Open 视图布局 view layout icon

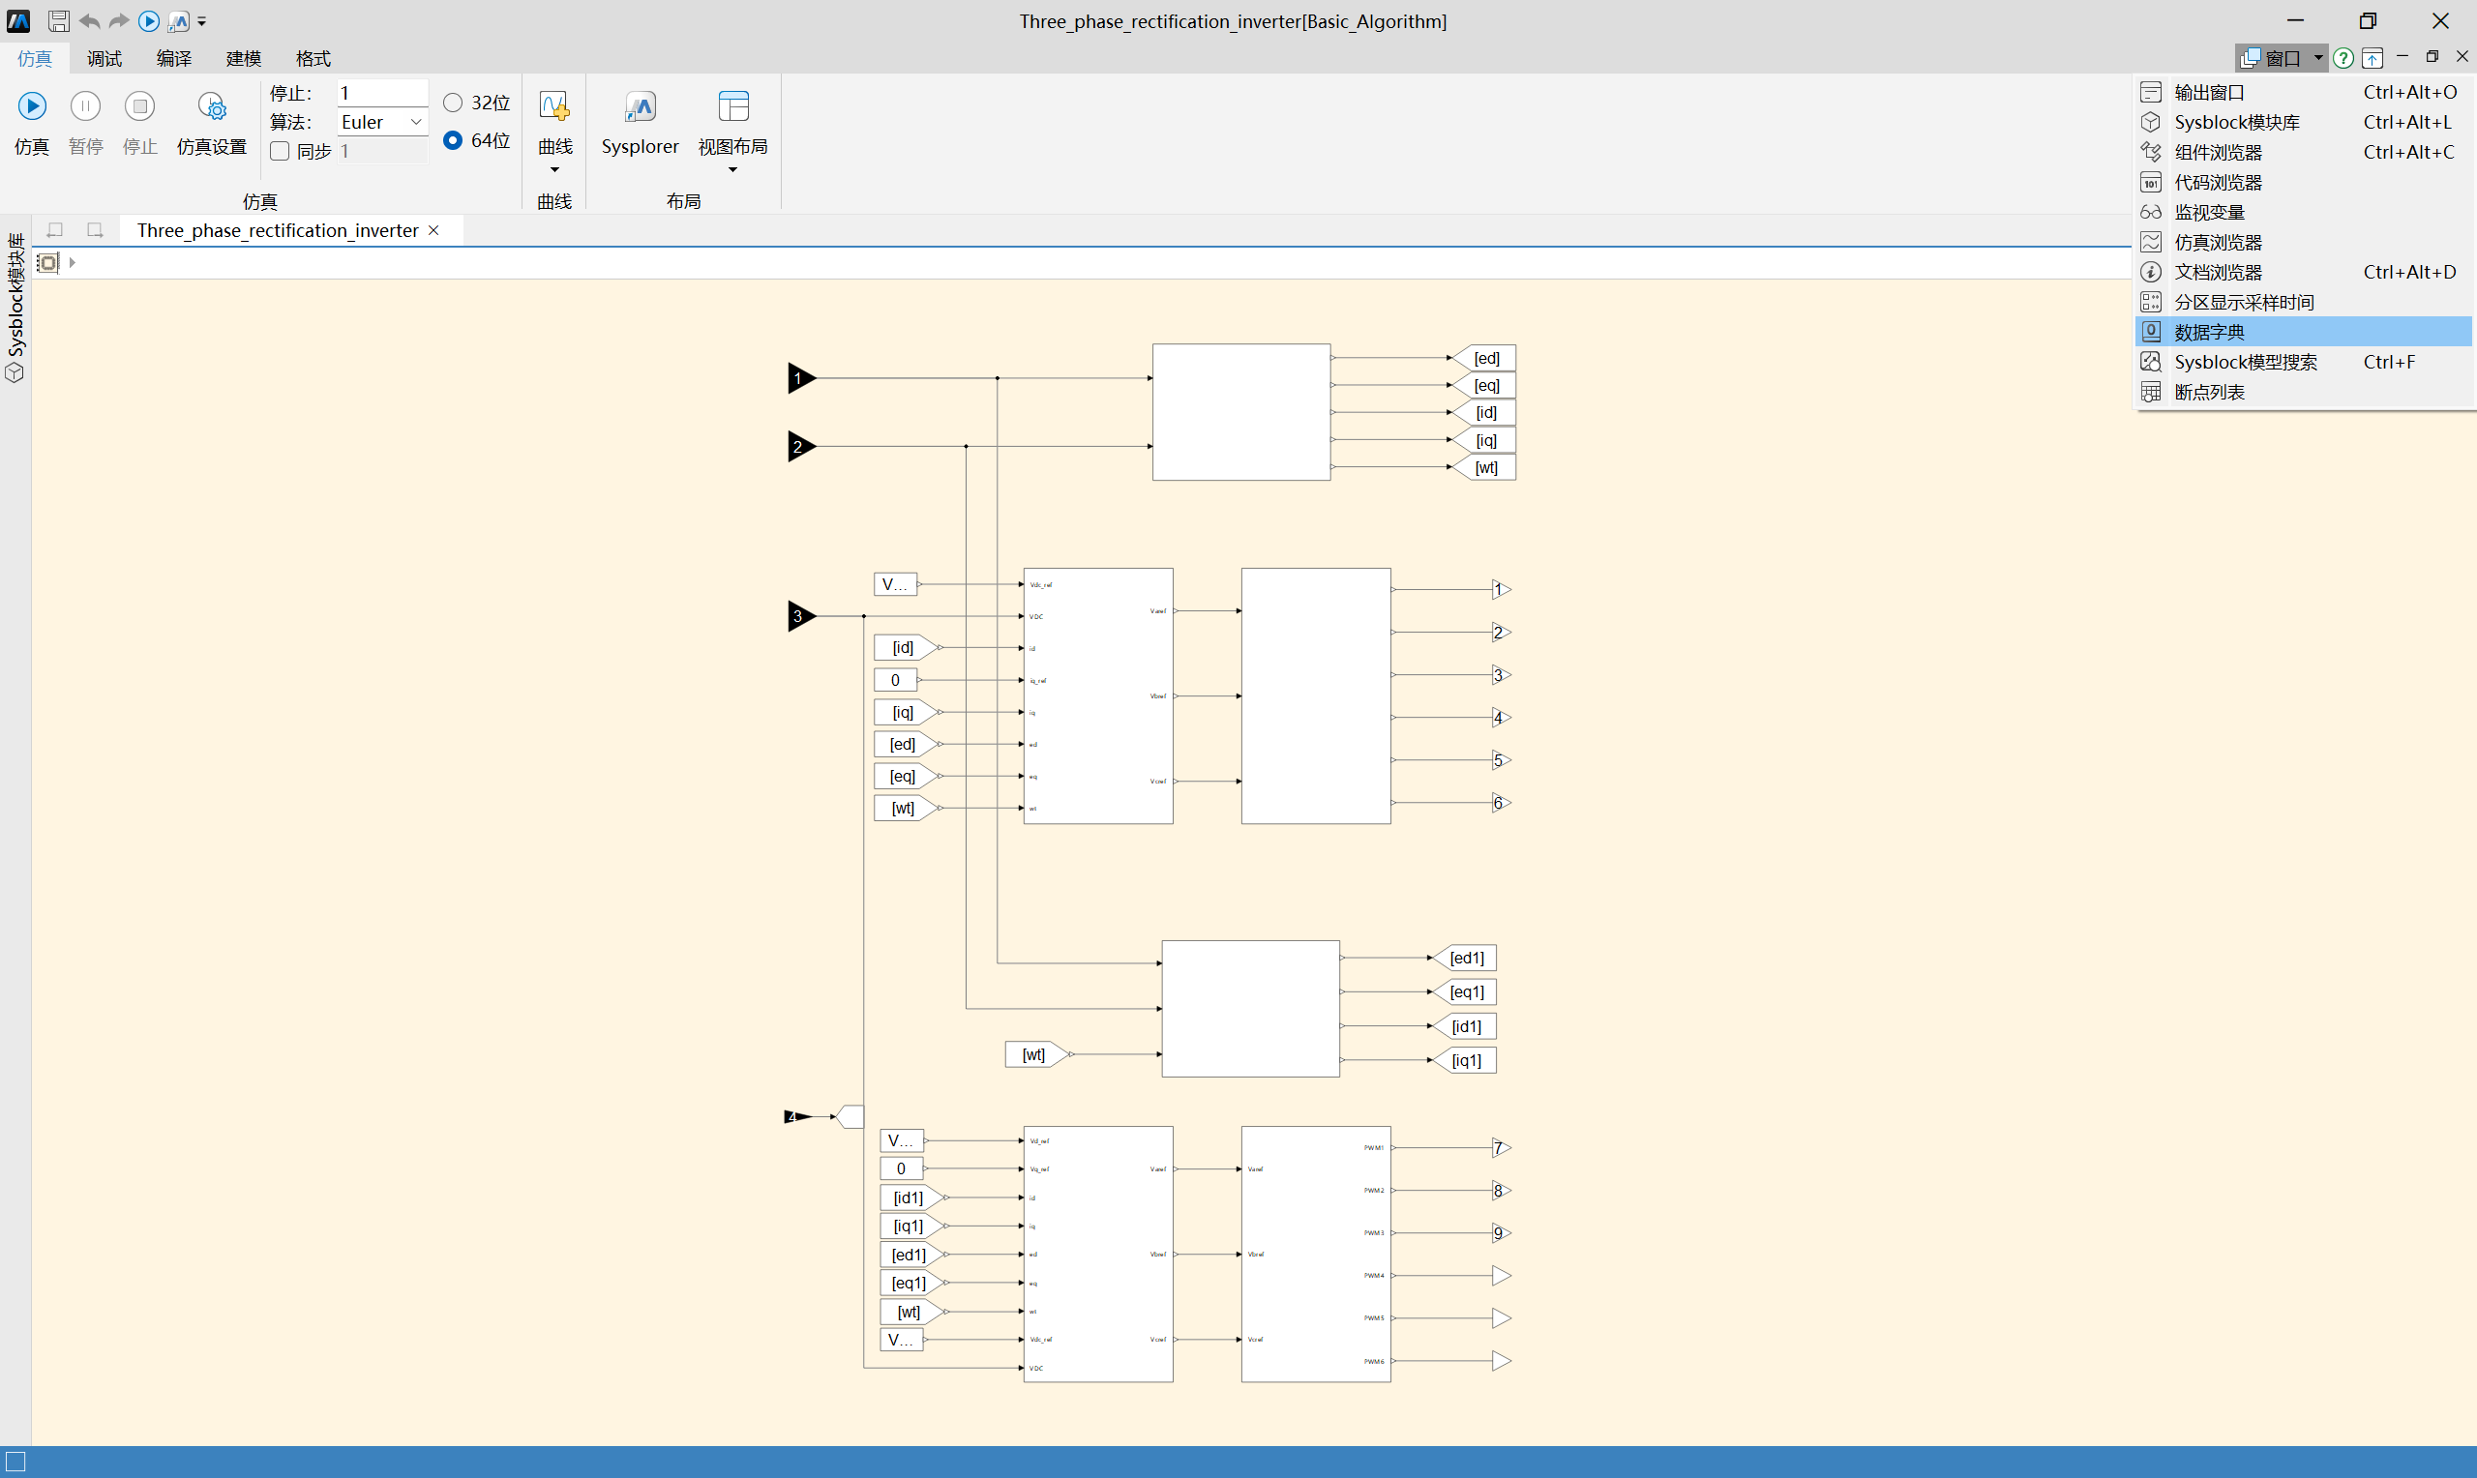tap(733, 106)
